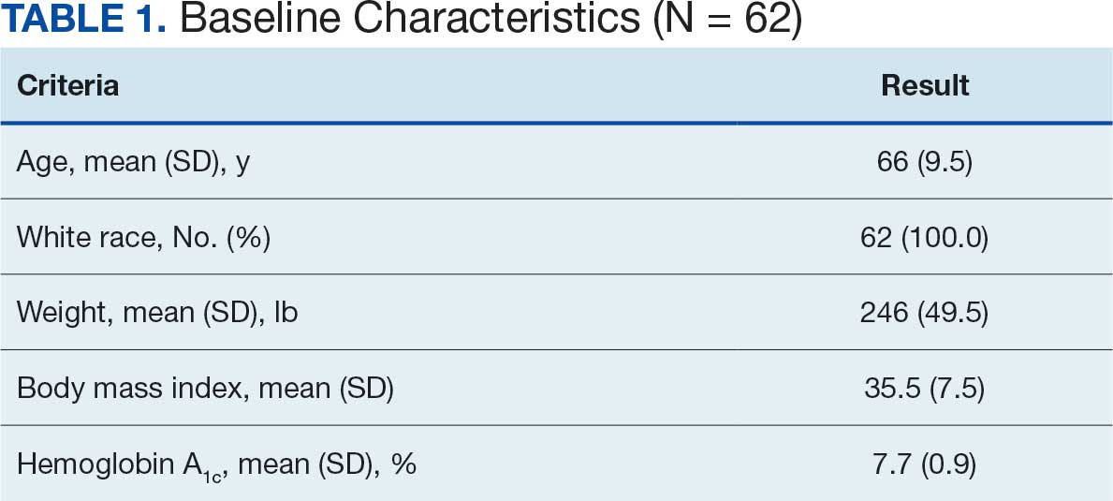
Task: Click the "lb" unit in the Weight row
Action: [x=286, y=313]
